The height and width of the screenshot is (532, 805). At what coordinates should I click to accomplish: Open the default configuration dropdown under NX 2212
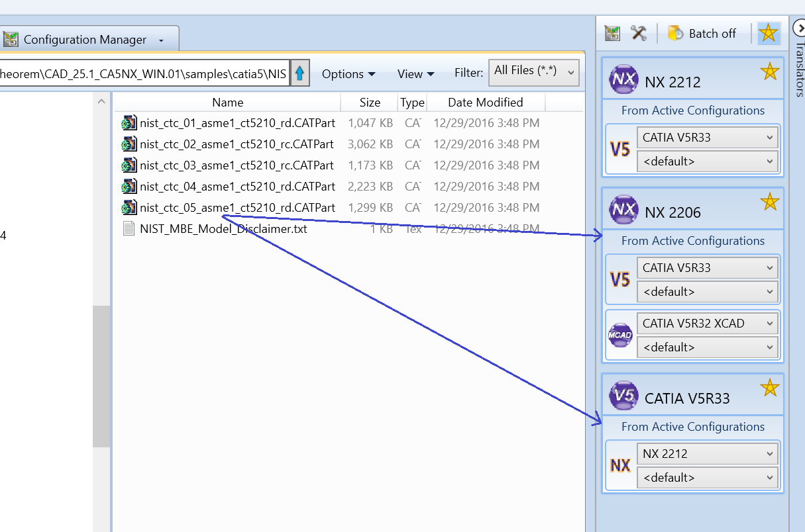[x=708, y=161]
